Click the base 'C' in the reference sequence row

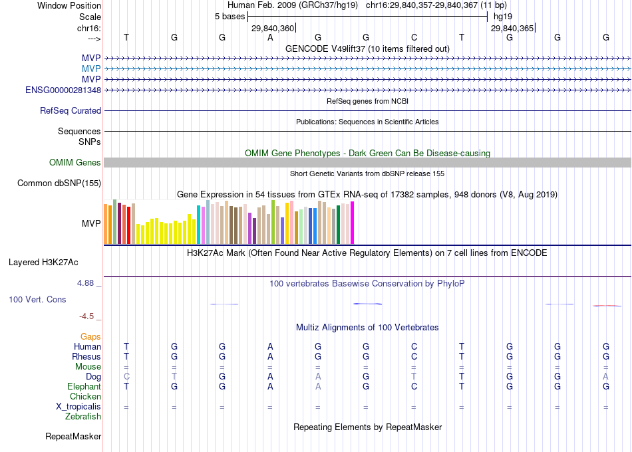tap(414, 37)
